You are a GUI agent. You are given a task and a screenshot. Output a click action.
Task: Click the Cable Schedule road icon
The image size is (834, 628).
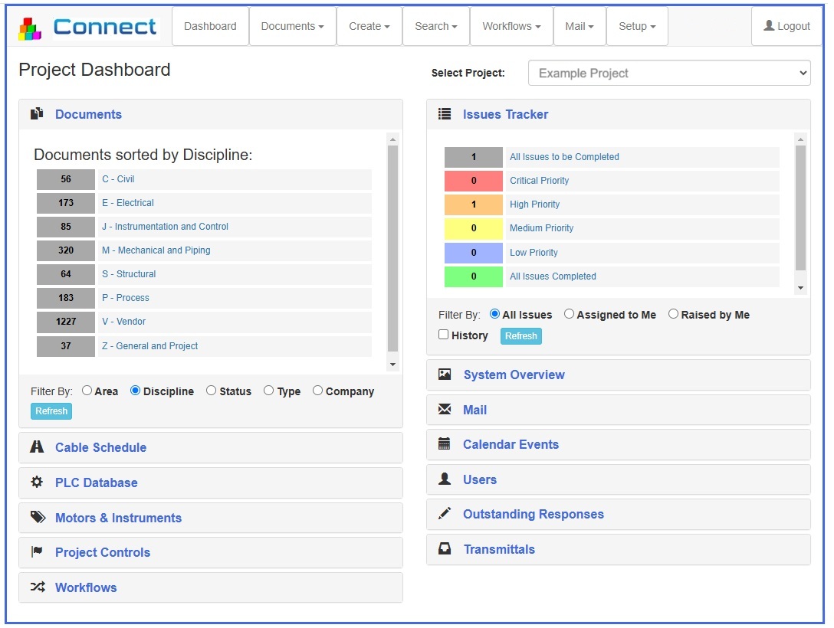[37, 446]
